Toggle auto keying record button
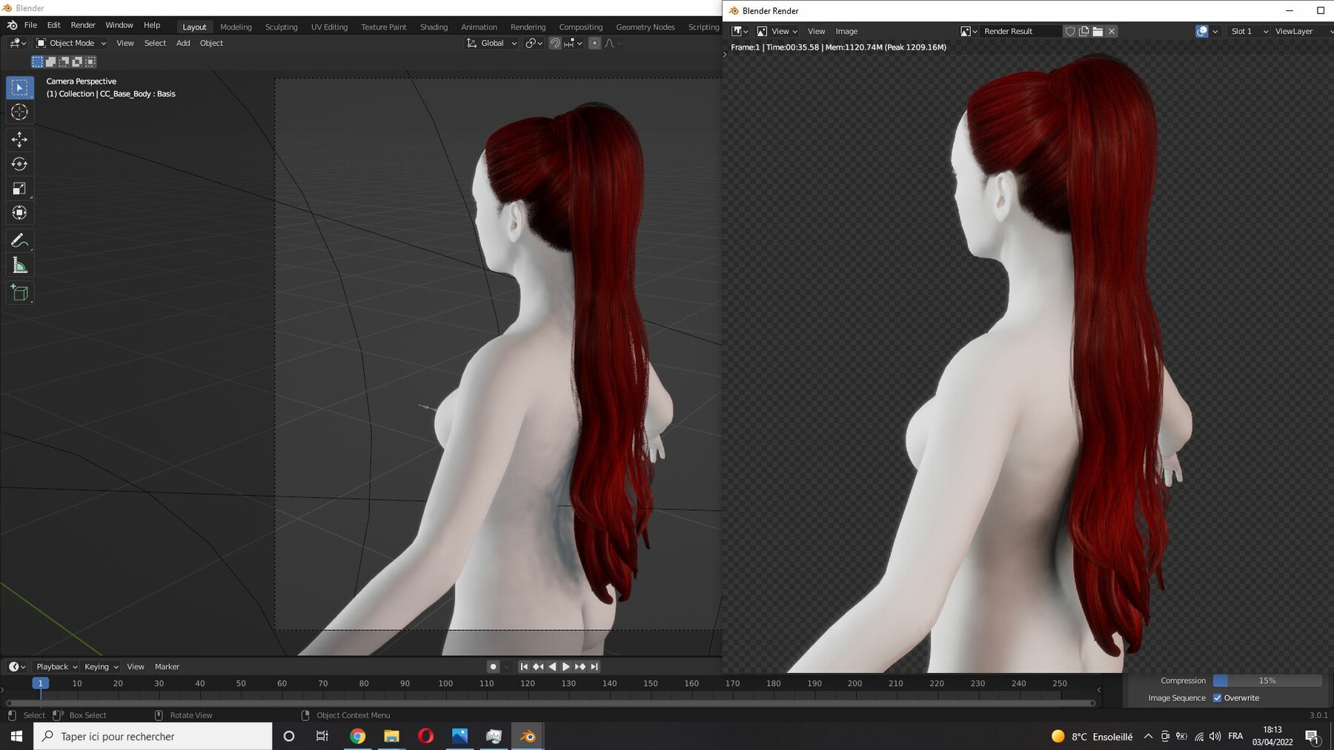The width and height of the screenshot is (1334, 750). (493, 666)
